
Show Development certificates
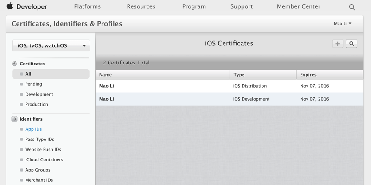pyautogui.click(x=39, y=95)
